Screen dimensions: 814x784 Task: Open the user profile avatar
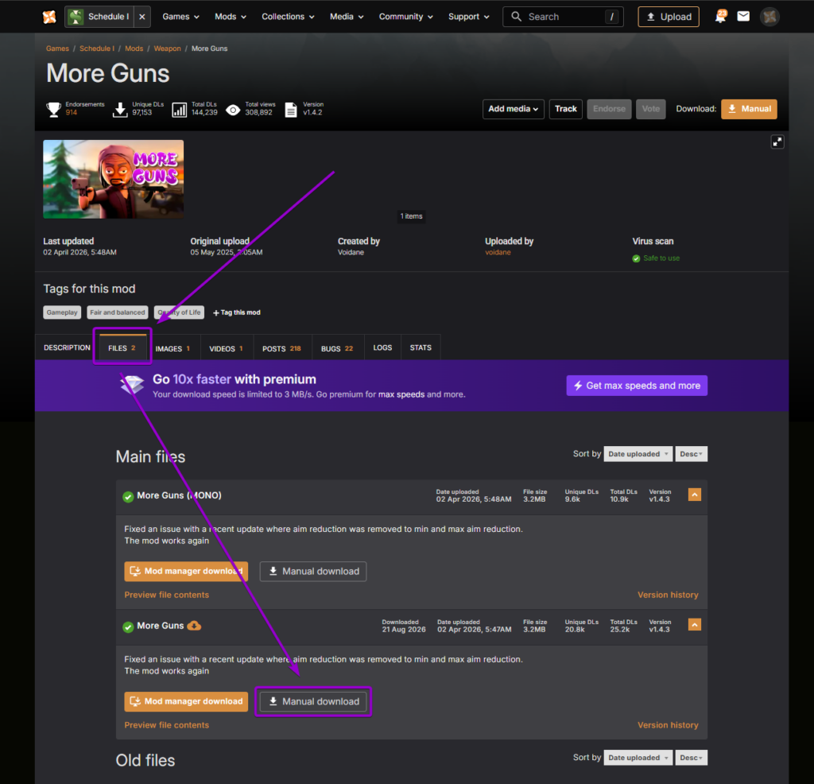coord(769,17)
